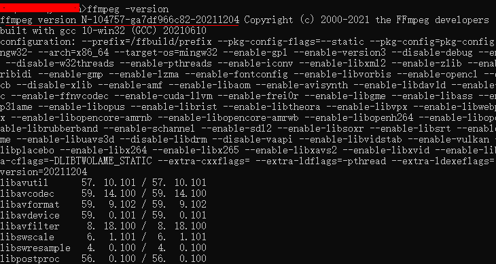Click the 'libavutil' library row
Viewport: 496px width, 264px height.
tap(103, 183)
